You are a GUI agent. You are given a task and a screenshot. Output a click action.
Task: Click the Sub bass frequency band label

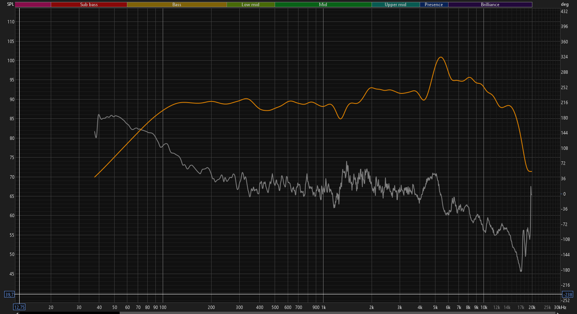pyautogui.click(x=89, y=5)
